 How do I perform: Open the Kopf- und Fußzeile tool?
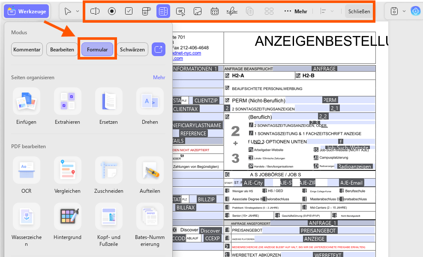click(x=108, y=225)
